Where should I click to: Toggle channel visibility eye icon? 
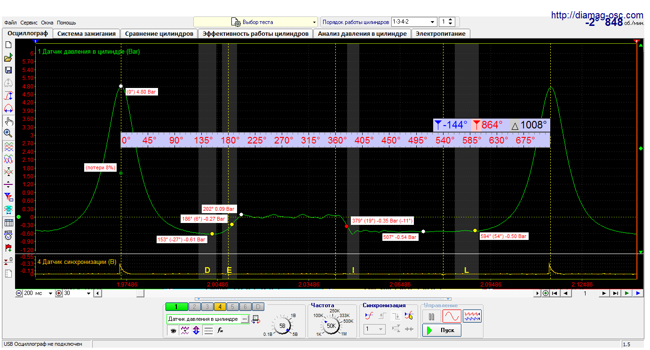point(174,331)
